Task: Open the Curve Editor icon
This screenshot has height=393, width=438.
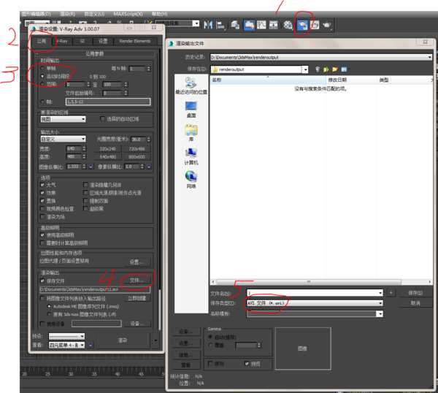Action: [261, 25]
